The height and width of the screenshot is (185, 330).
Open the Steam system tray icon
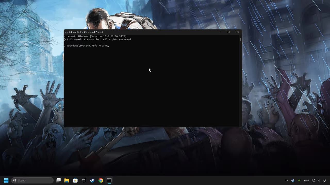tap(293, 180)
